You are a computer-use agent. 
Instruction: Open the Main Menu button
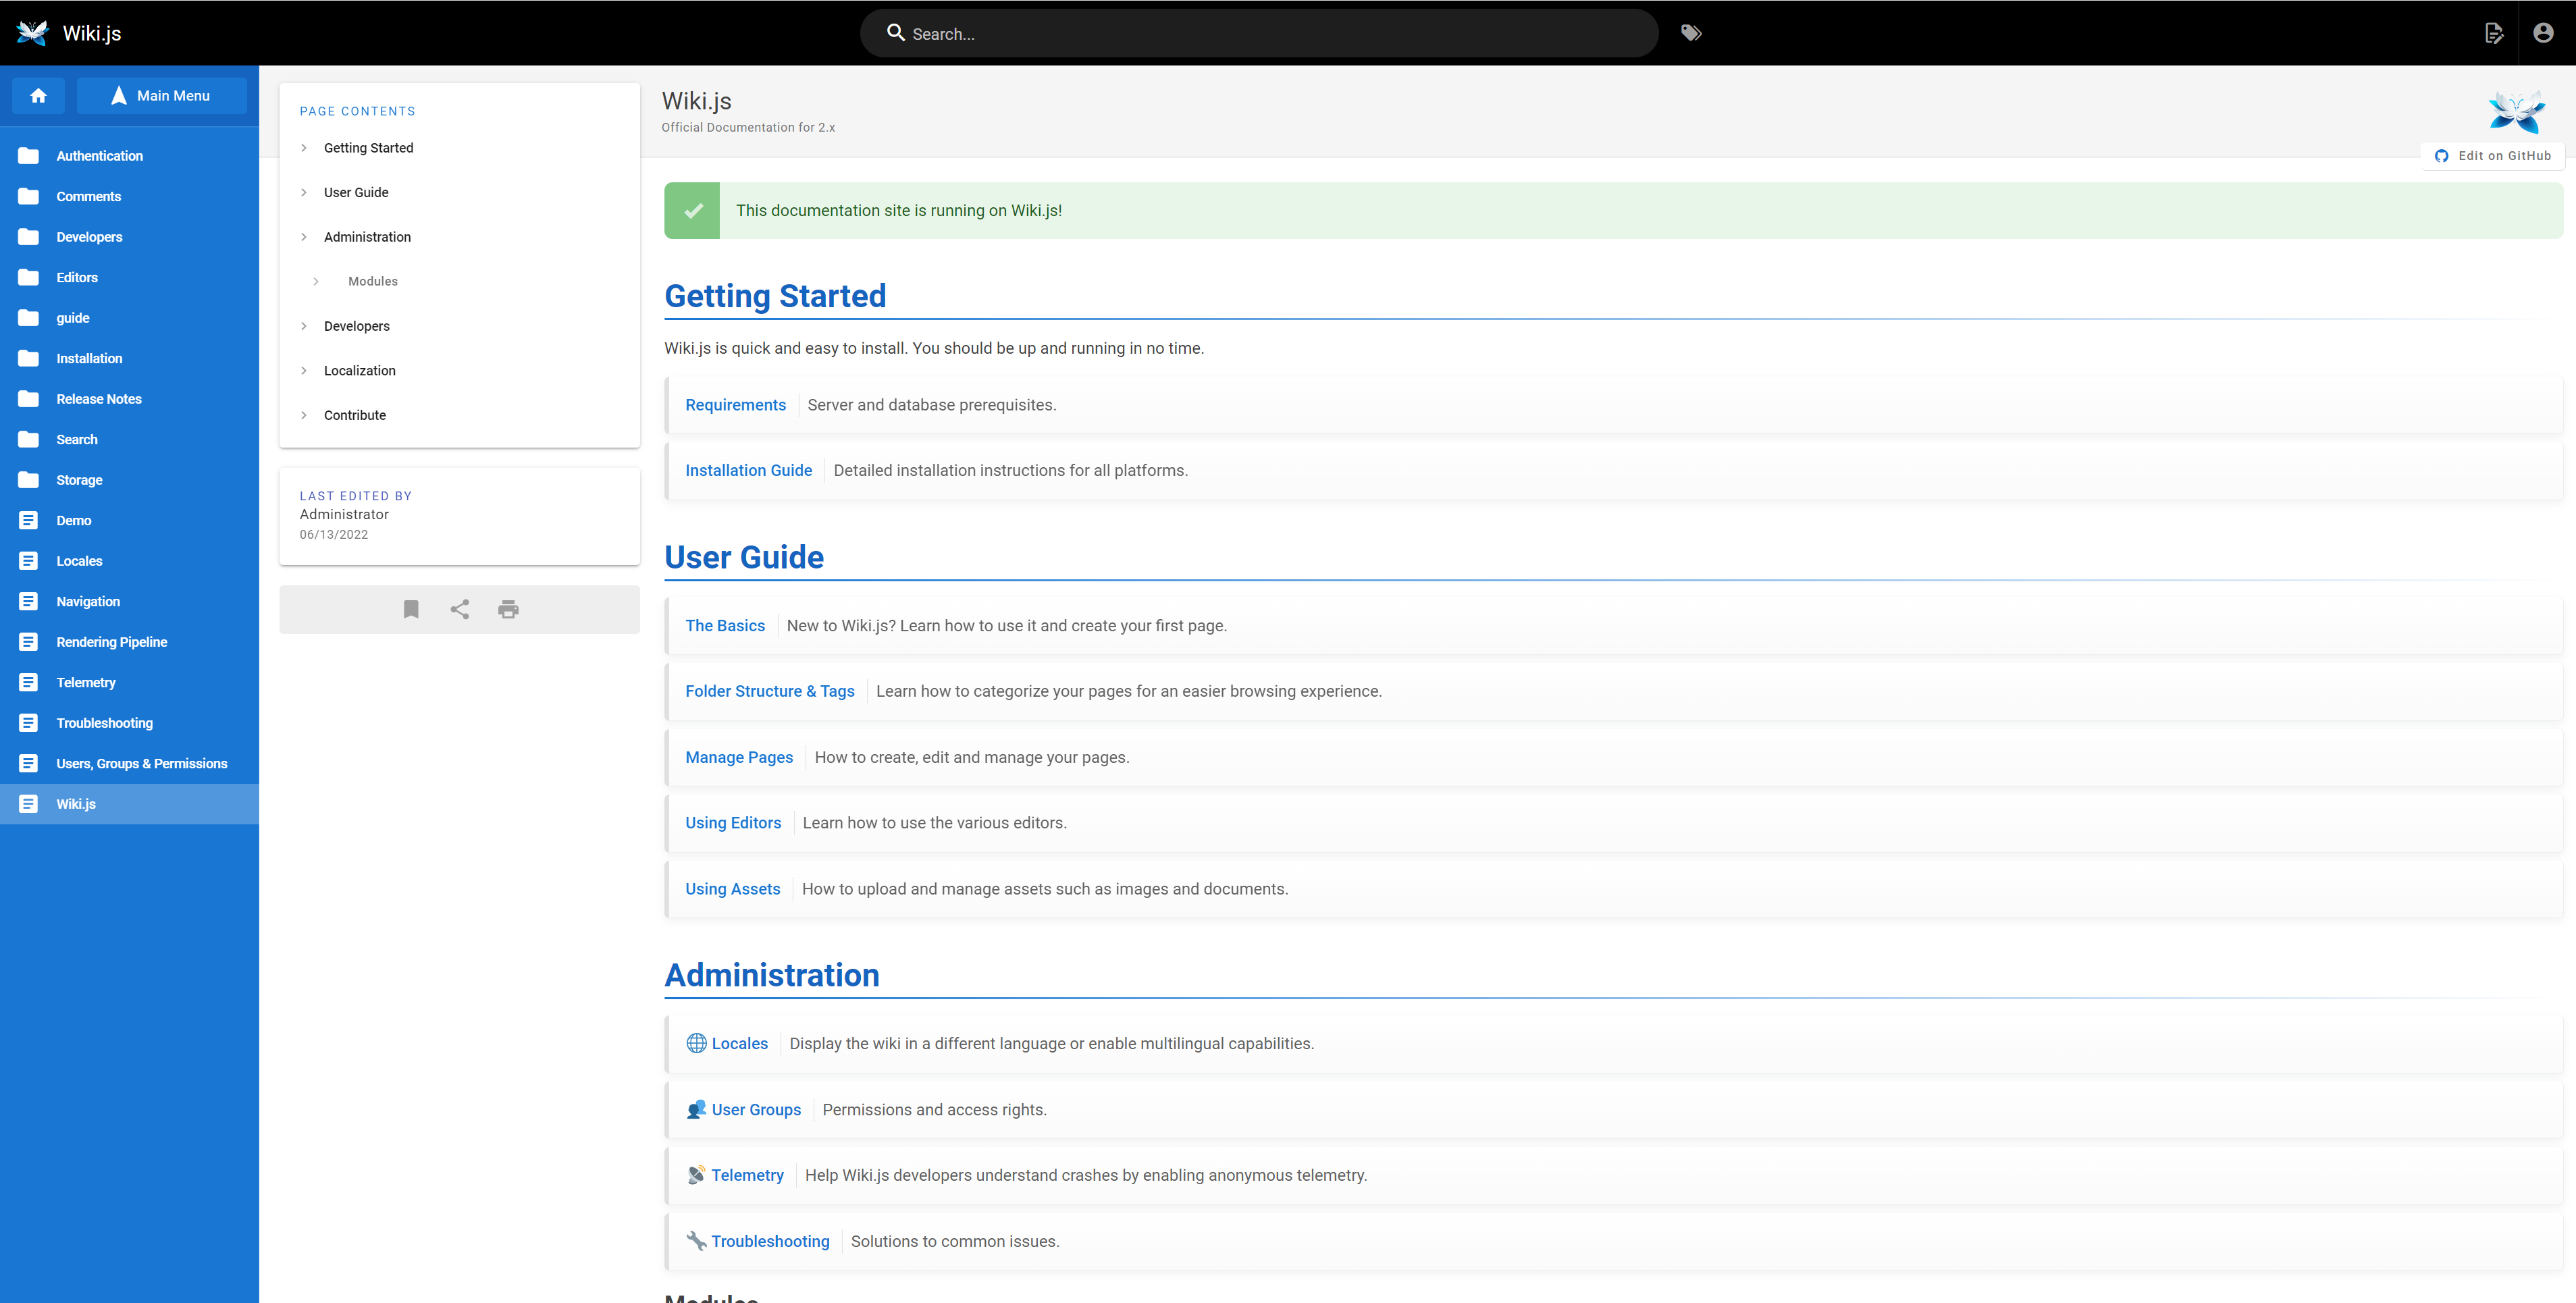[161, 96]
